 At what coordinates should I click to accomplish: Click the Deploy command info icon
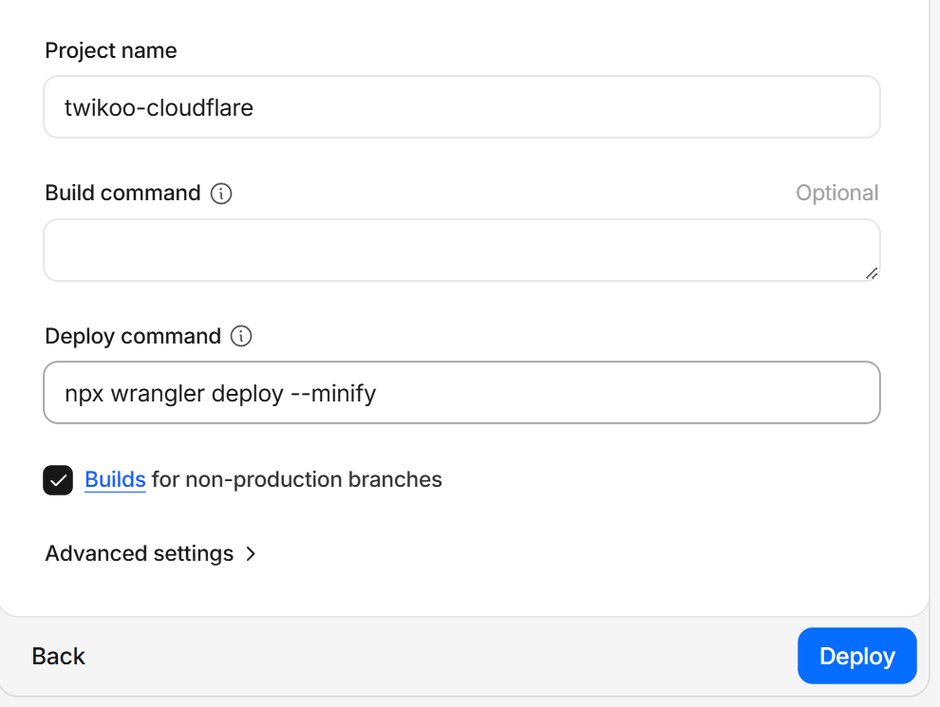pyautogui.click(x=241, y=337)
